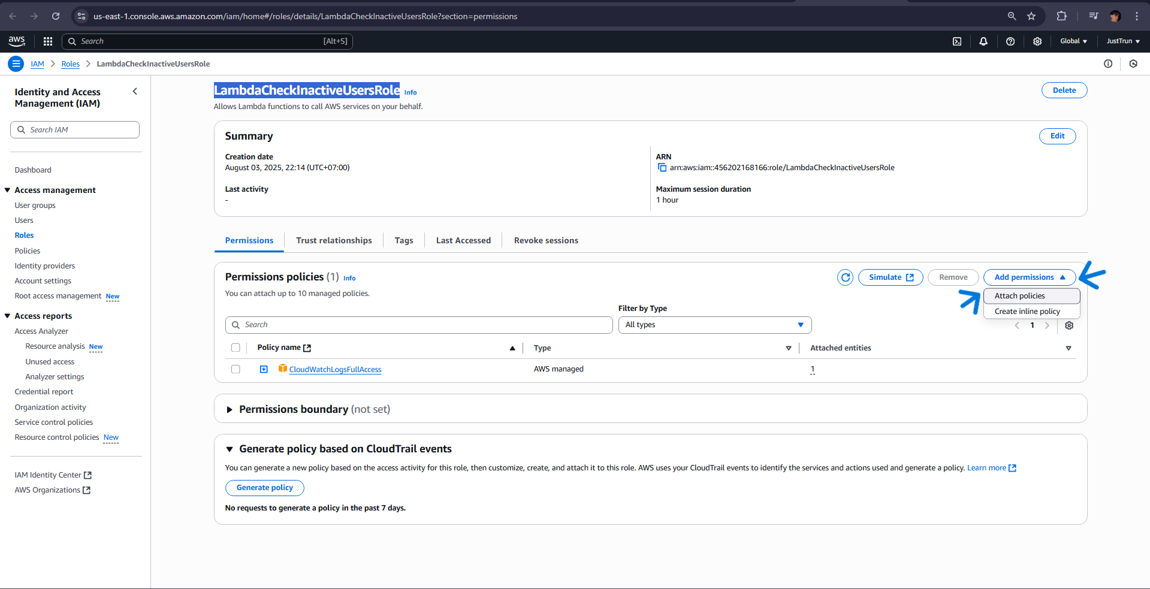Viewport: 1150px width, 589px height.
Task: Open the browser profile avatar
Action: click(1115, 16)
